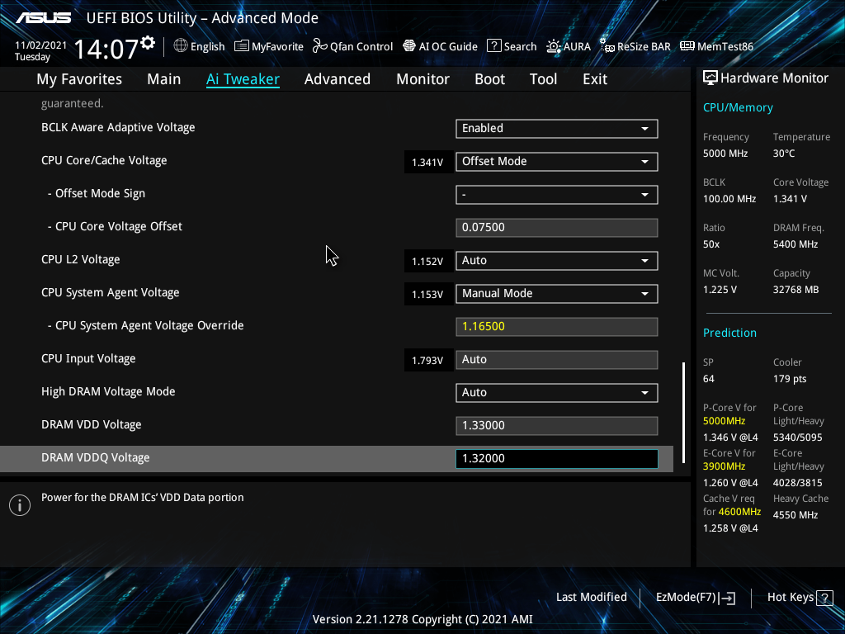
Task: Click the 1.341V reading beside Core/Cache Voltage
Action: [427, 163]
